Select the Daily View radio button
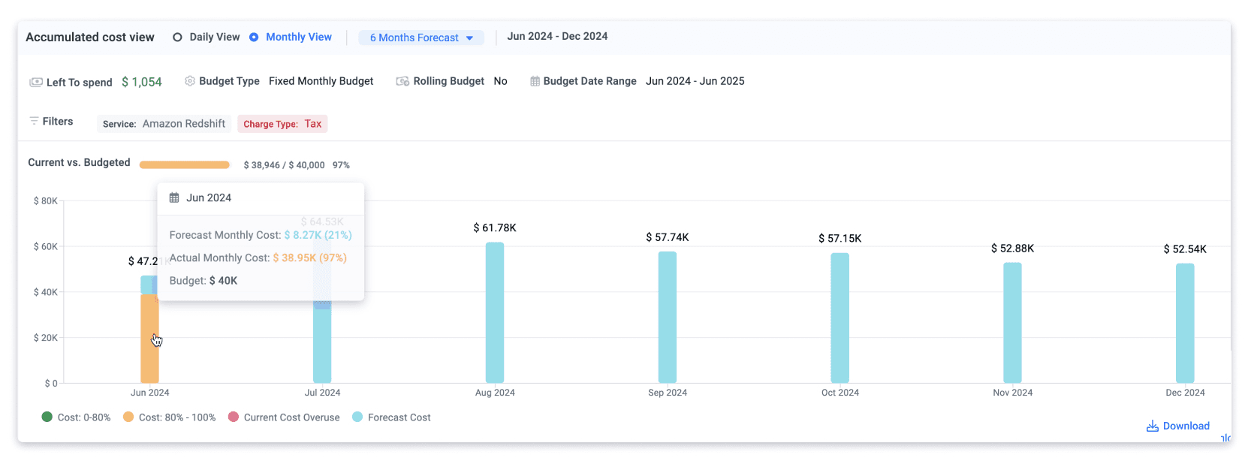The width and height of the screenshot is (1248, 461). 177,37
